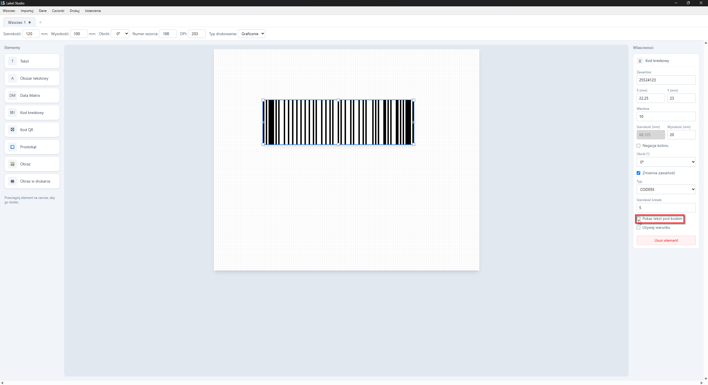This screenshot has height=385, width=708.
Task: Click the barcode icon in the Wlasciwosci header
Action: click(640, 61)
